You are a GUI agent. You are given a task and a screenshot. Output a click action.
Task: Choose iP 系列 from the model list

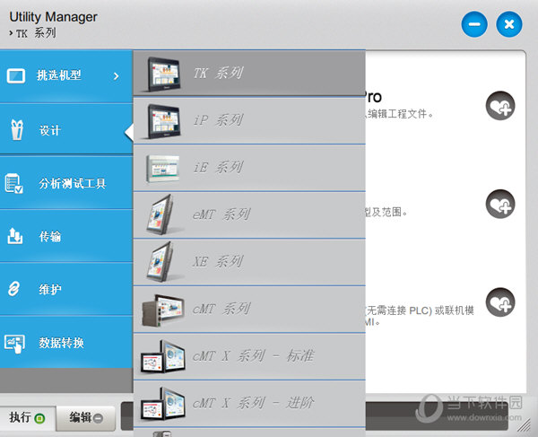[x=249, y=120]
